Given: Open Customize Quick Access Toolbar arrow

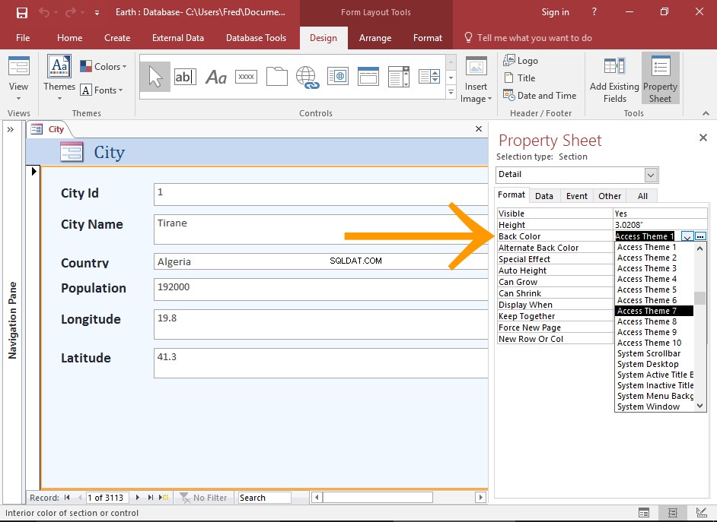Looking at the screenshot, I should [97, 13].
